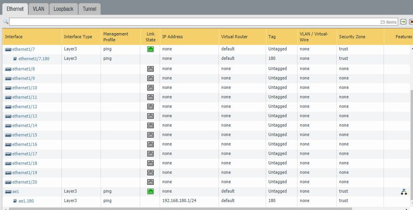Click the green link state icon for ethernet1/7
Image resolution: width=413 pixels, height=210 pixels.
150,49
